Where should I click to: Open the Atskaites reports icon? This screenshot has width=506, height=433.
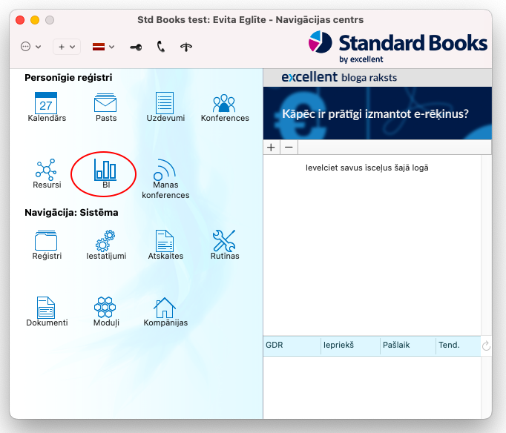(165, 240)
